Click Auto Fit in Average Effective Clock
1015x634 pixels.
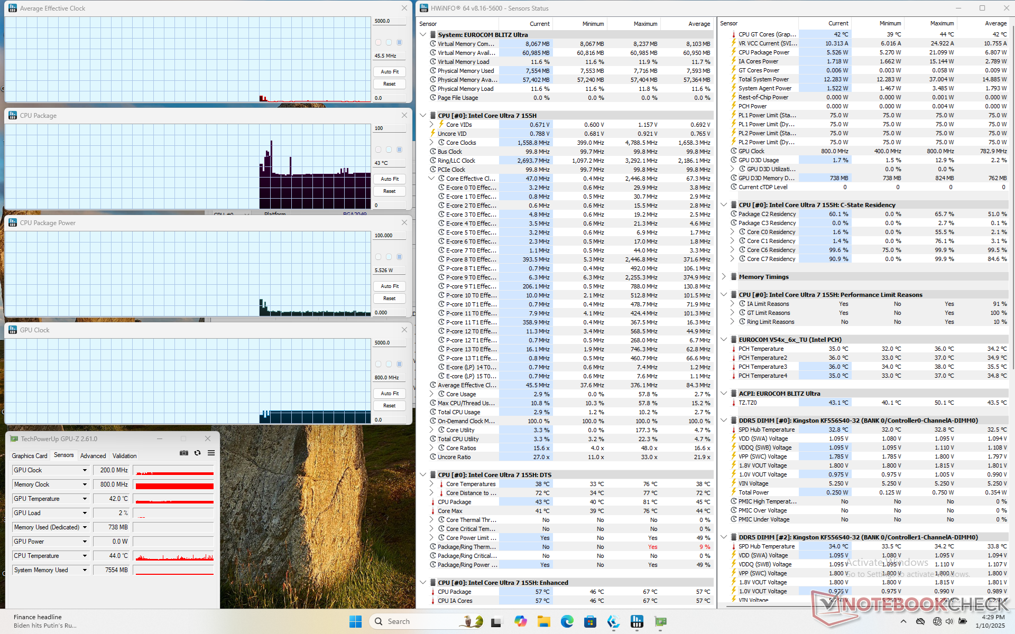click(390, 72)
